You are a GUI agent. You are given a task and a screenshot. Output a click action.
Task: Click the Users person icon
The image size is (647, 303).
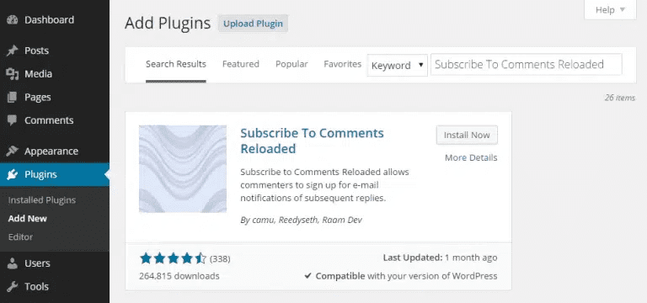[13, 263]
